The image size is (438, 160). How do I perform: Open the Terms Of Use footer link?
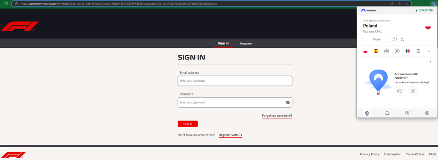click(415, 154)
